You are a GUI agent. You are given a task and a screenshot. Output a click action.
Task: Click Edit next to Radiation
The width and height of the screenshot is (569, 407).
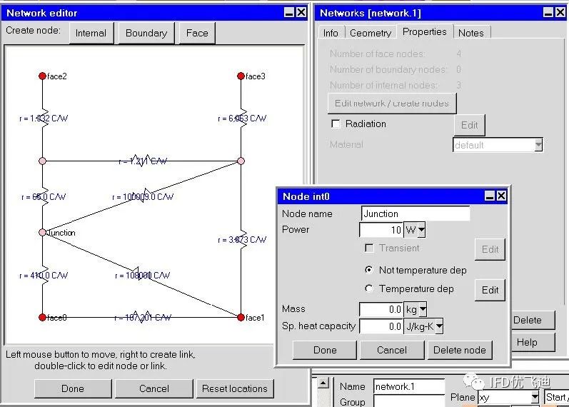(x=469, y=125)
